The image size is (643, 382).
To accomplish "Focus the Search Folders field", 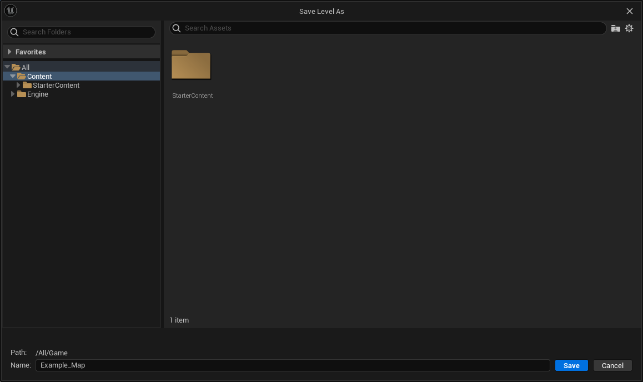I will 86,32.
